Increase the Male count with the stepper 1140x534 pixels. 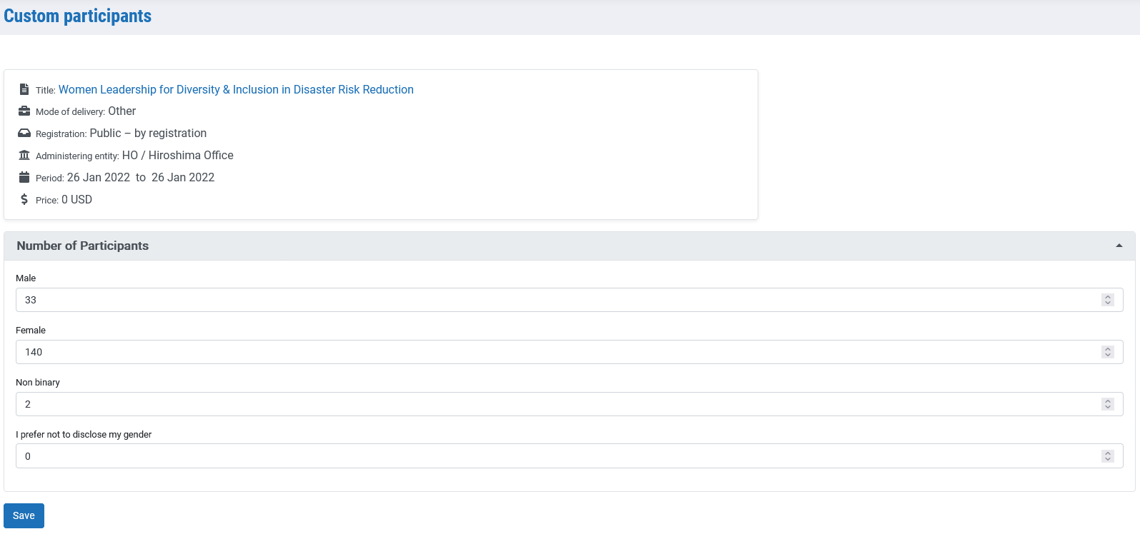pos(1108,297)
